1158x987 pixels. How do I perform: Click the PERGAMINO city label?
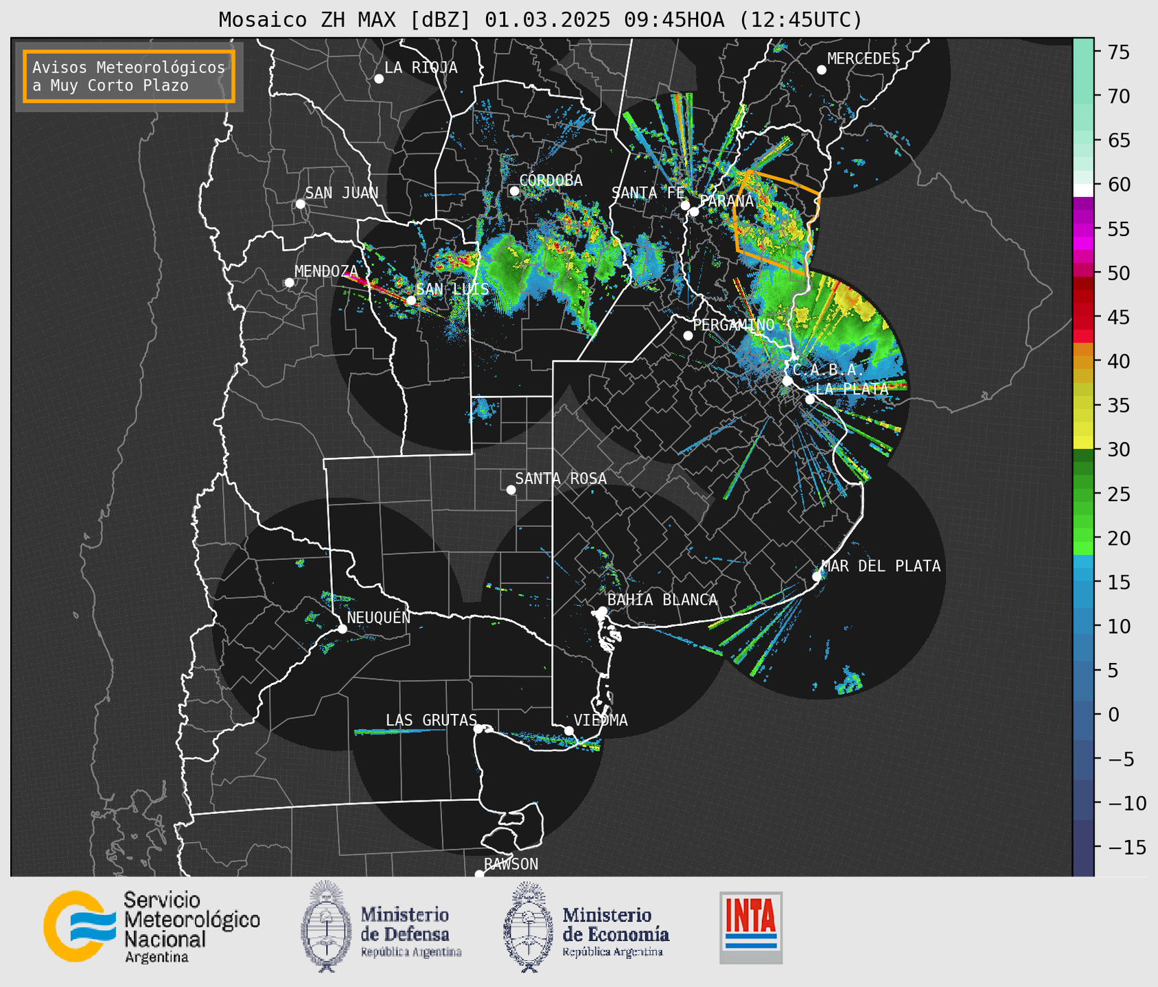tap(734, 325)
